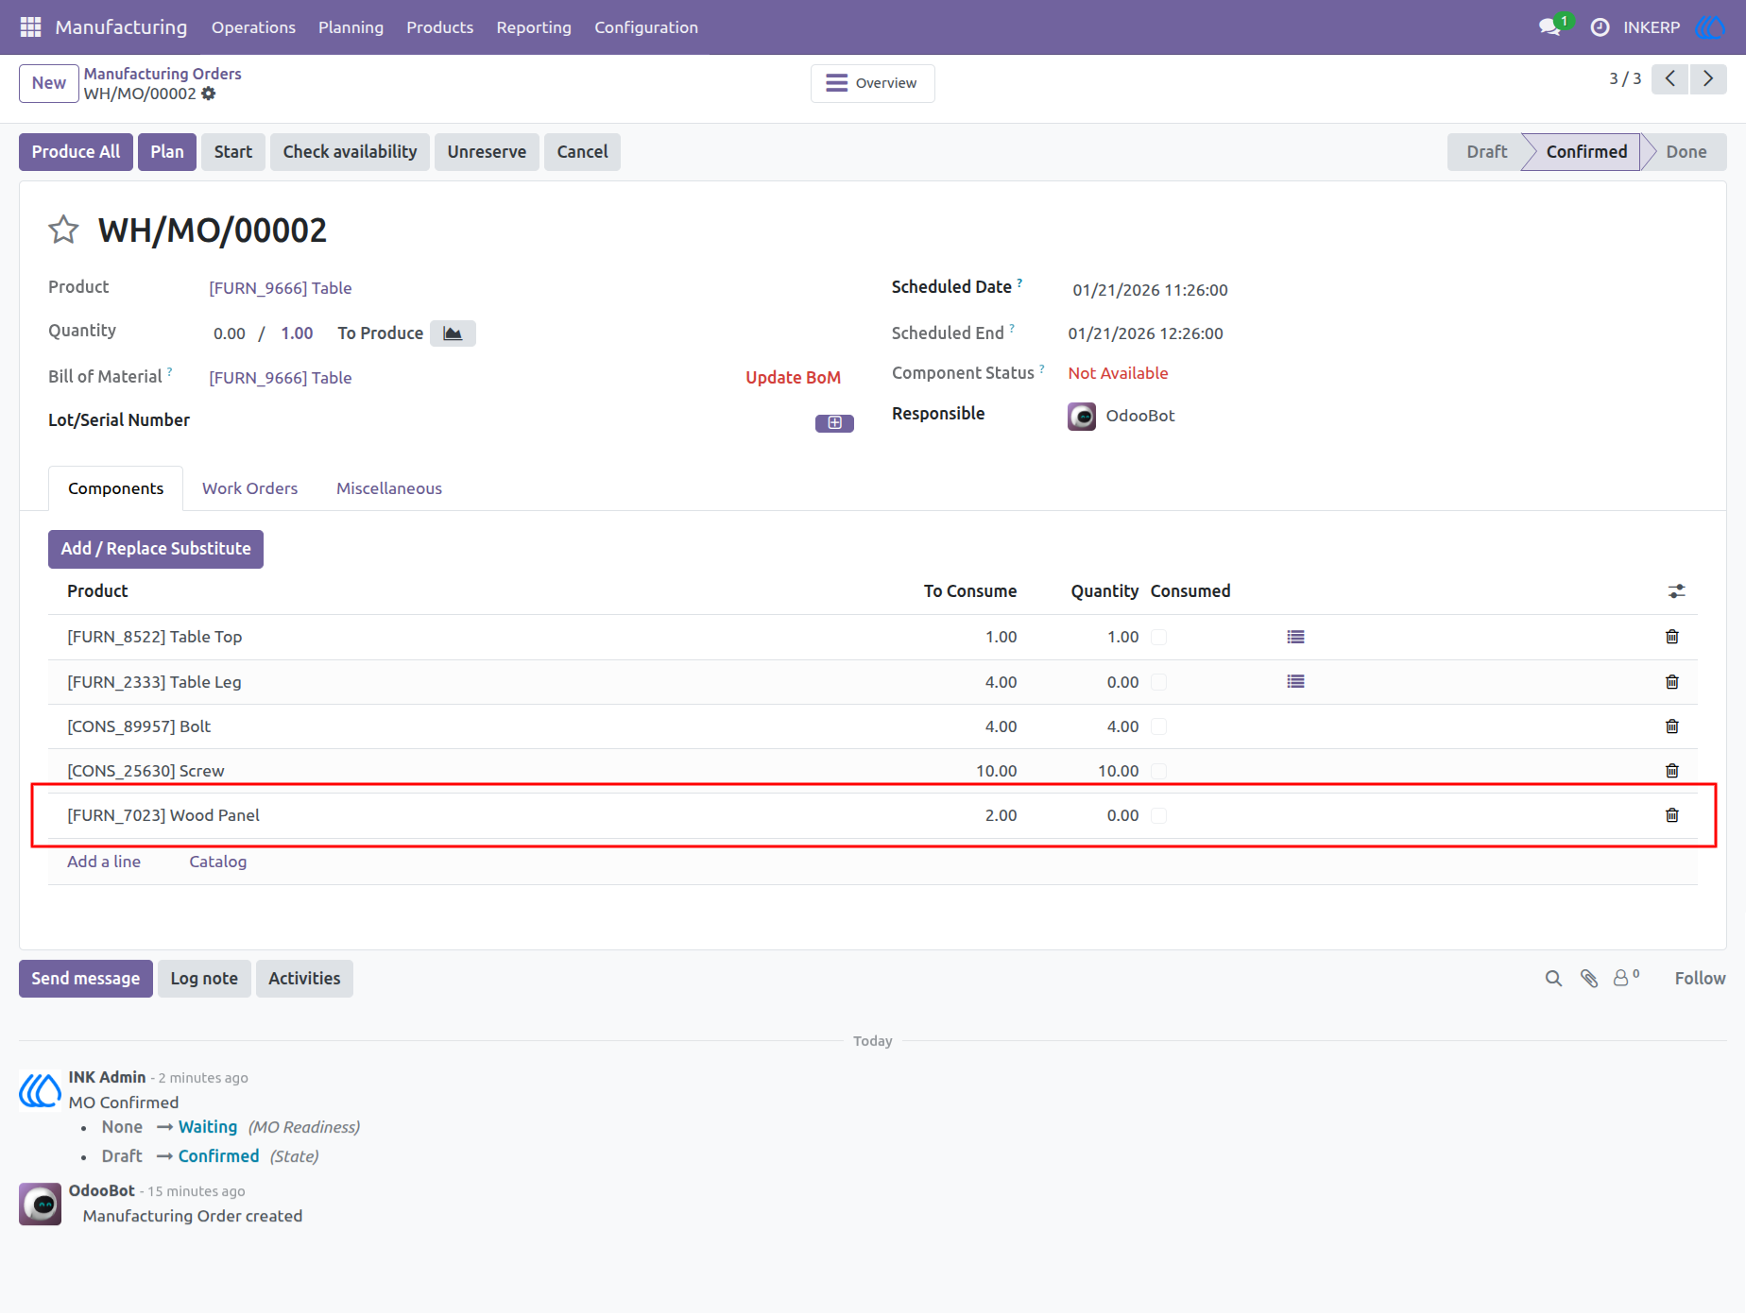Image resolution: width=1746 pixels, height=1315 pixels.
Task: Click the Update BoM link
Action: click(793, 378)
